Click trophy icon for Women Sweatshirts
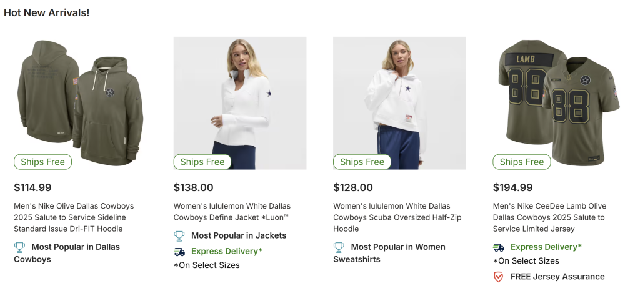The image size is (640, 291). click(339, 247)
